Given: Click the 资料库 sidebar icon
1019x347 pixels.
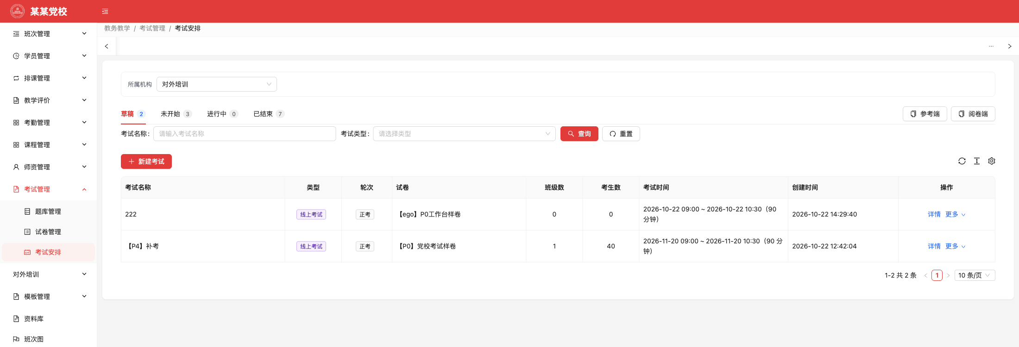Looking at the screenshot, I should click(16, 319).
